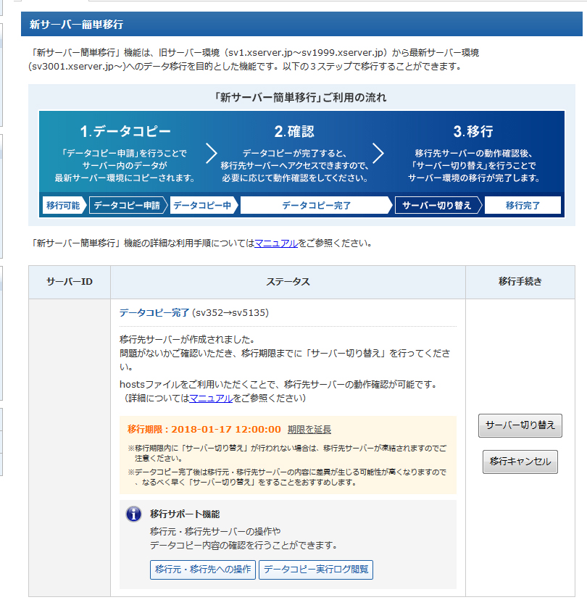This screenshot has height=613, width=587.
Task: Select the 移行可能 step in flow bar
Action: click(63, 205)
